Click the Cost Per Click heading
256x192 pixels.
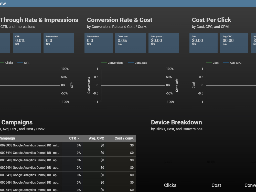click(x=211, y=20)
